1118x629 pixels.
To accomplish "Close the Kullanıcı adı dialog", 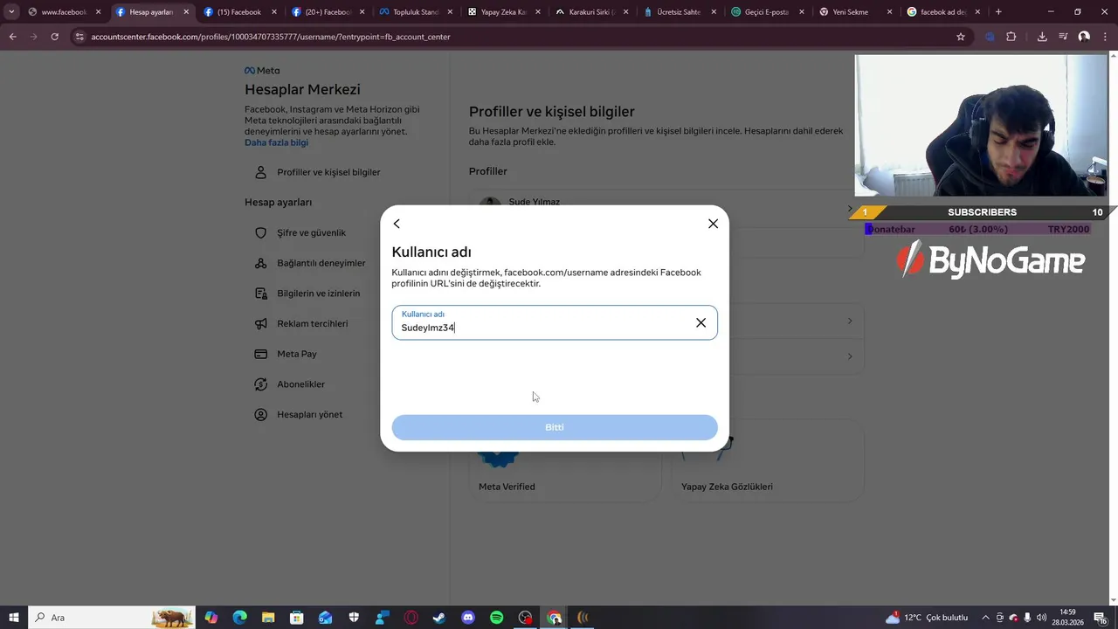I will (x=713, y=224).
